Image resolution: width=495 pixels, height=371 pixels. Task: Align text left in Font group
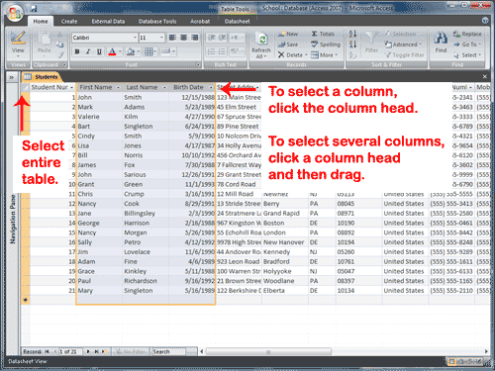pos(172,38)
